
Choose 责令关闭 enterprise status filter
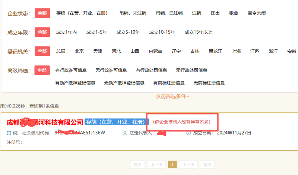(x=257, y=13)
